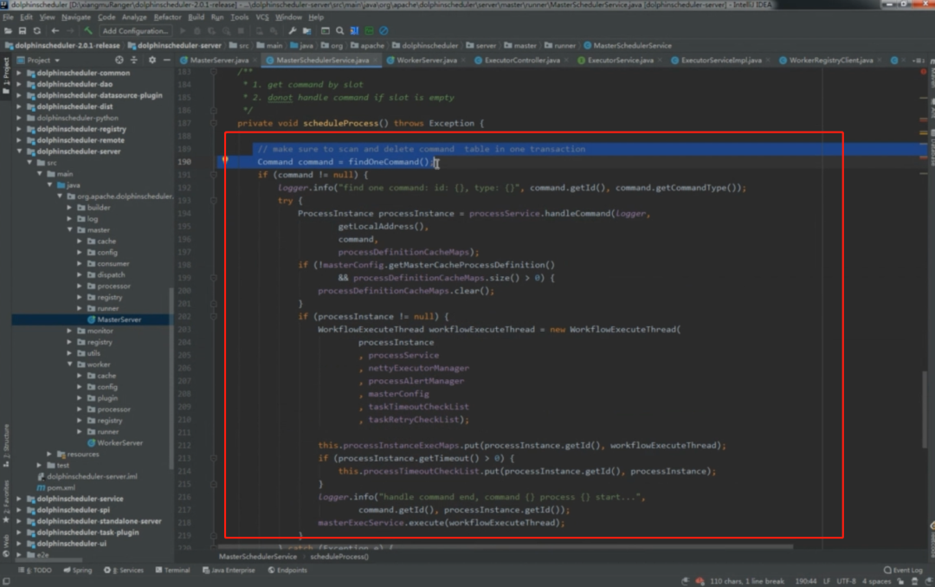Expand the monitor package
Screen dimensions: 935x587
pos(70,331)
